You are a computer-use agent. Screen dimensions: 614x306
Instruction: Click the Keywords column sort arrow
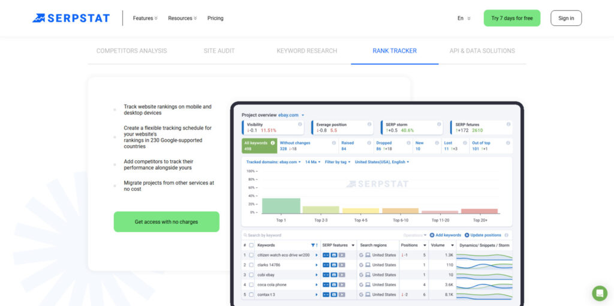tap(317, 245)
